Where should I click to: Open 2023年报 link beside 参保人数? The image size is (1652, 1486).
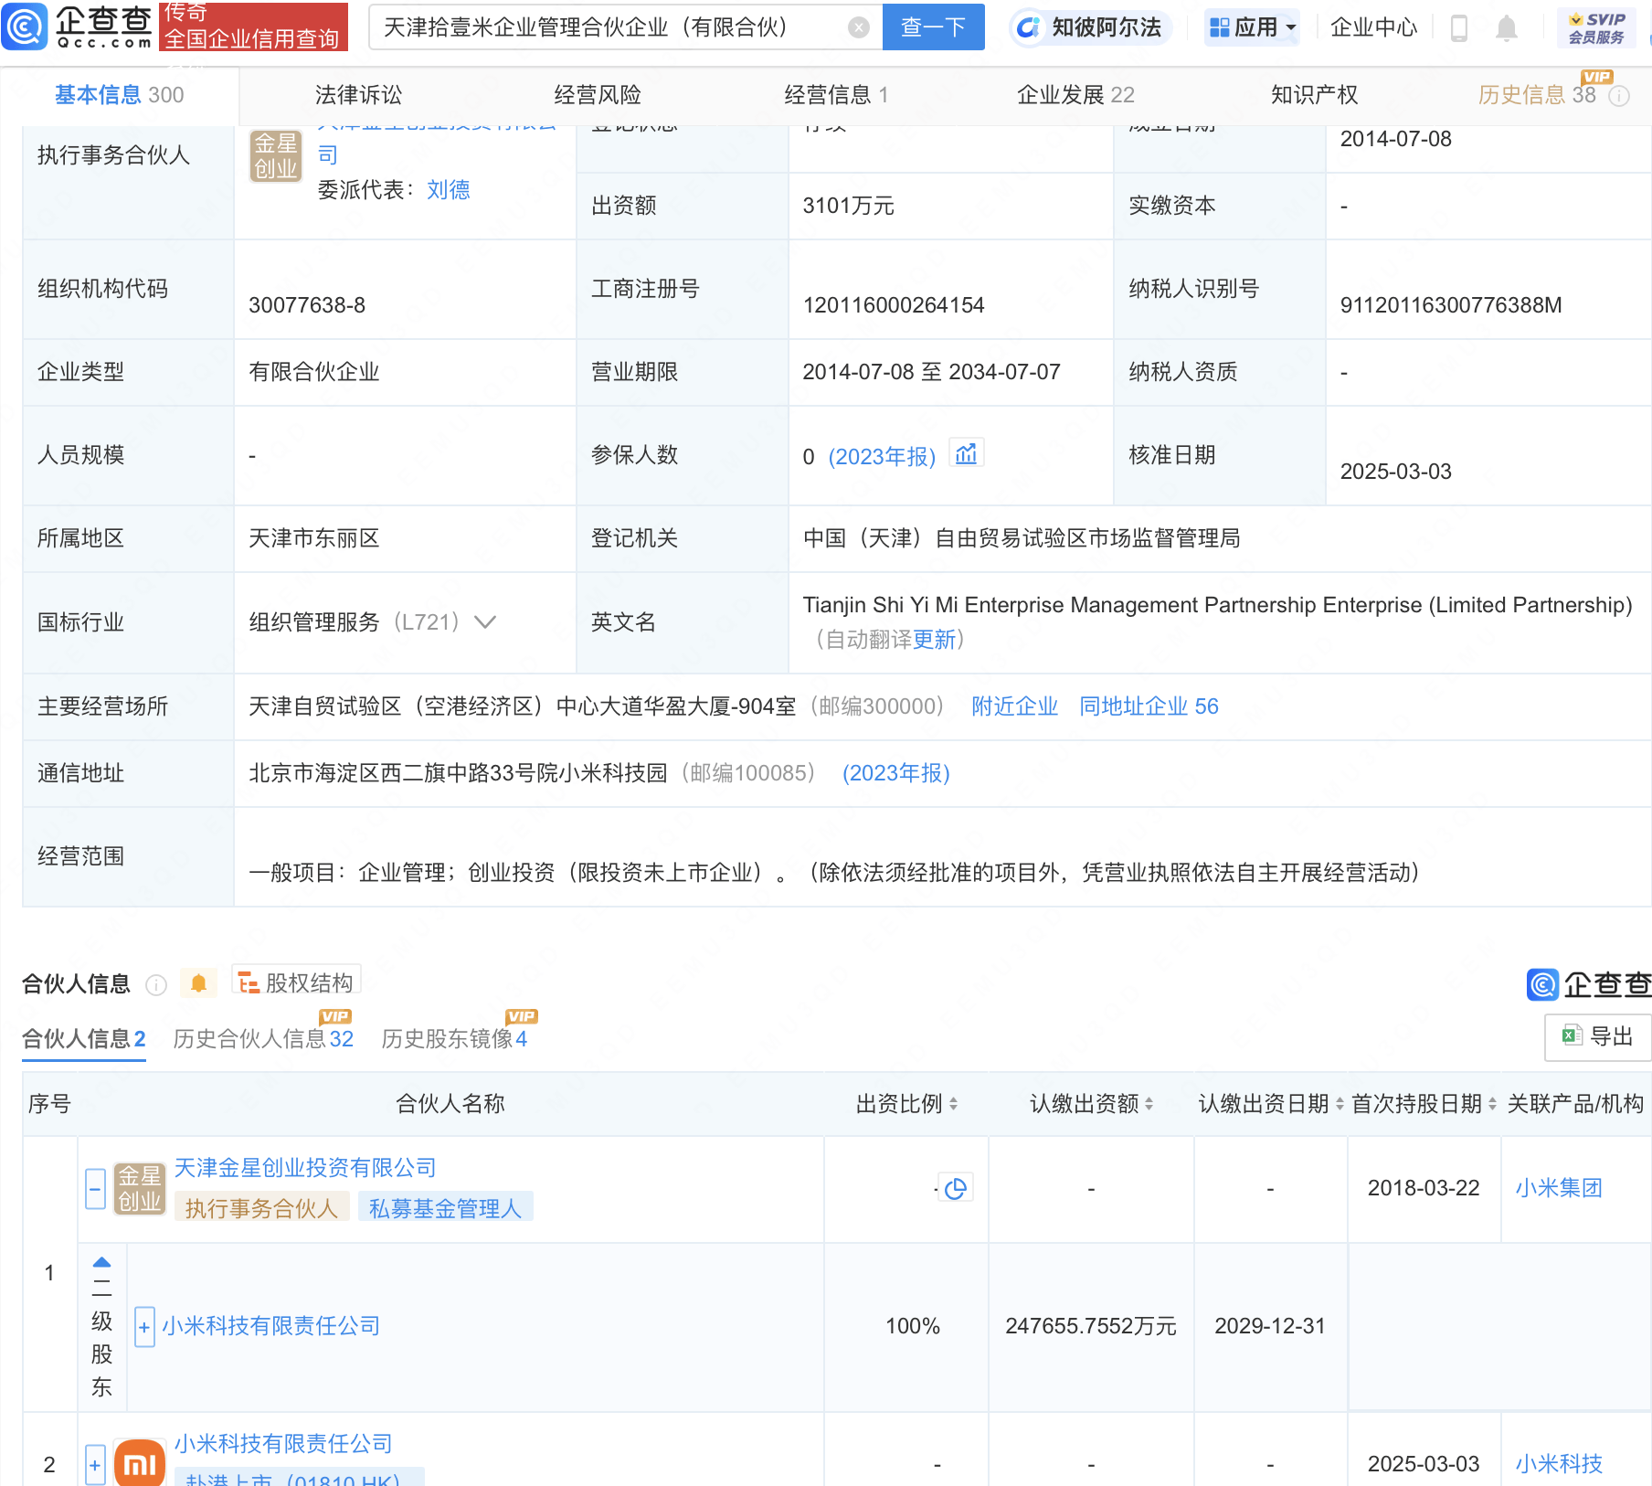point(882,456)
